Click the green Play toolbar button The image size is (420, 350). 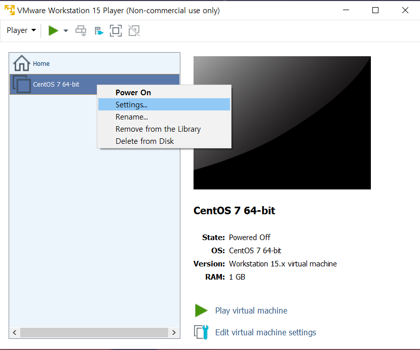[x=53, y=30]
